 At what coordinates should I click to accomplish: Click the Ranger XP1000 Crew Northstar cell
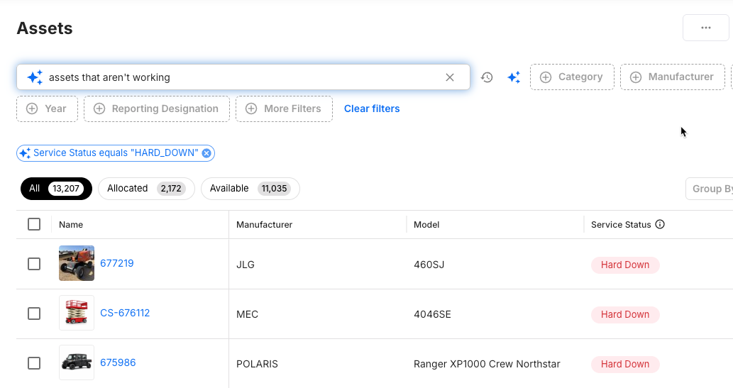(x=487, y=364)
